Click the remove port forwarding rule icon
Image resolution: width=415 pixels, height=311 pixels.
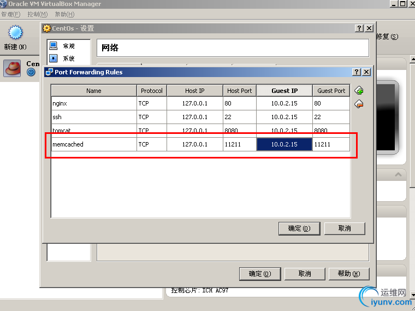click(x=359, y=104)
